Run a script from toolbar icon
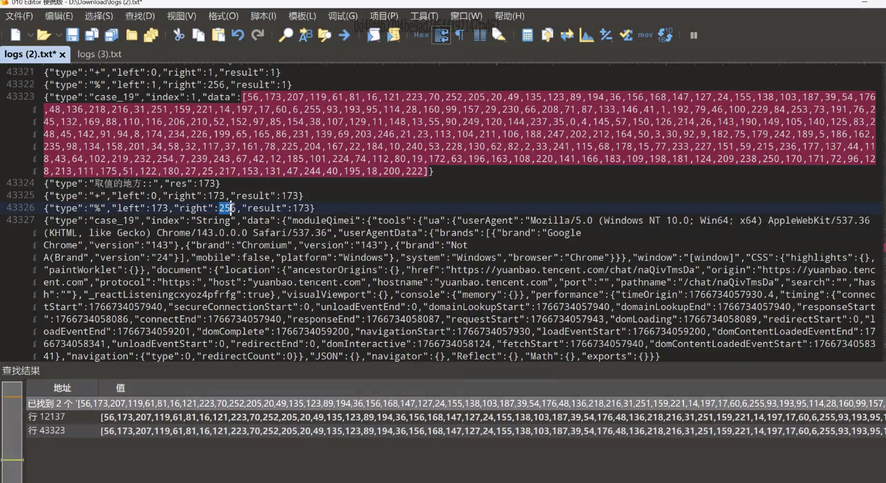 373,34
